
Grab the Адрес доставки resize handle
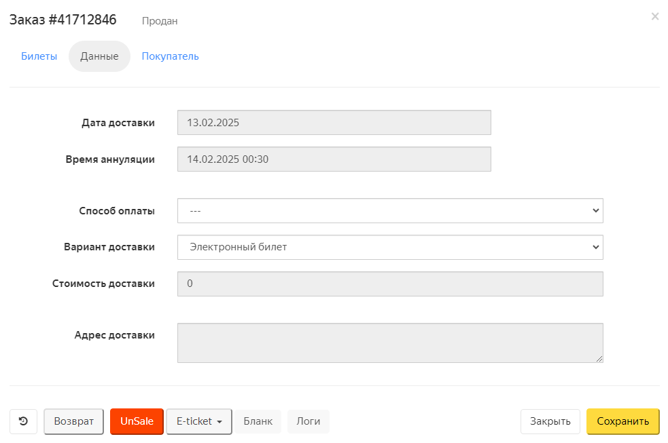pyautogui.click(x=599, y=359)
